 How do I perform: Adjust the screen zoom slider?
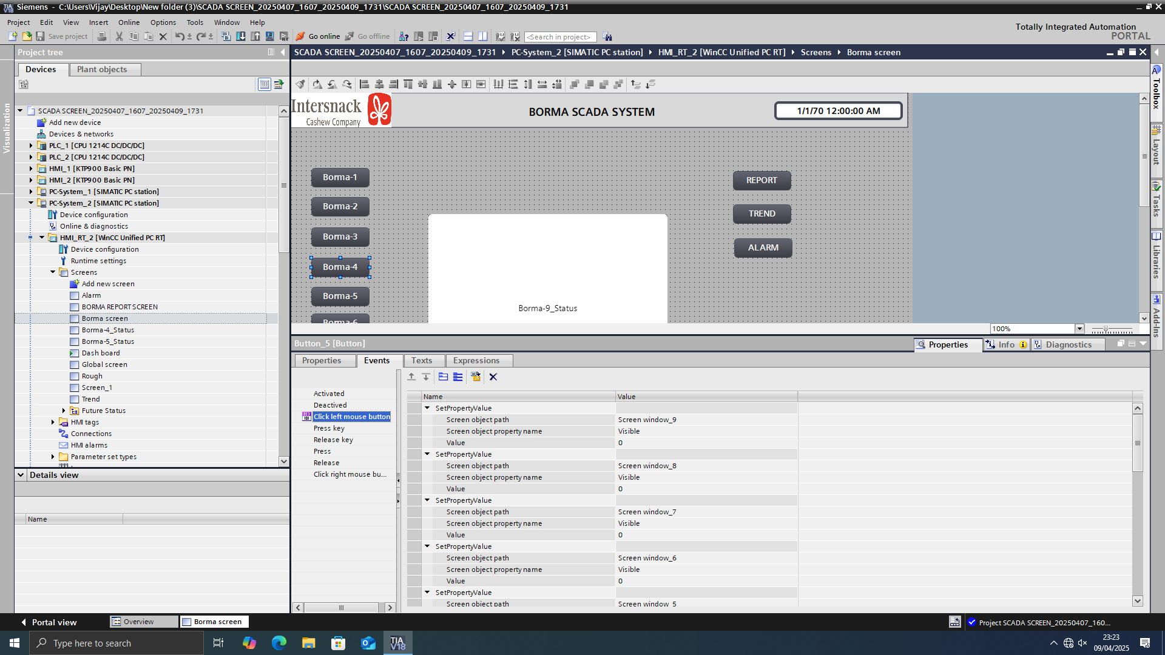click(1106, 329)
